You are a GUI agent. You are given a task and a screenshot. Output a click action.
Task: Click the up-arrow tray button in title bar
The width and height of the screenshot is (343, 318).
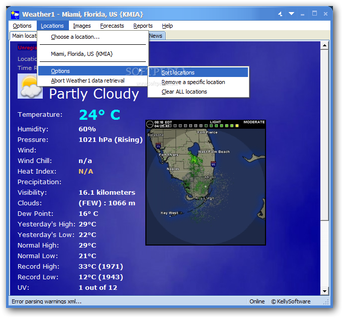coord(280,14)
